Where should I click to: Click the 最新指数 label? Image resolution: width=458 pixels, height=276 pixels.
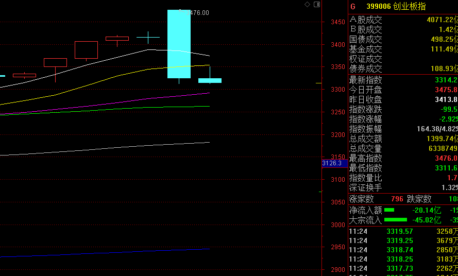point(366,80)
